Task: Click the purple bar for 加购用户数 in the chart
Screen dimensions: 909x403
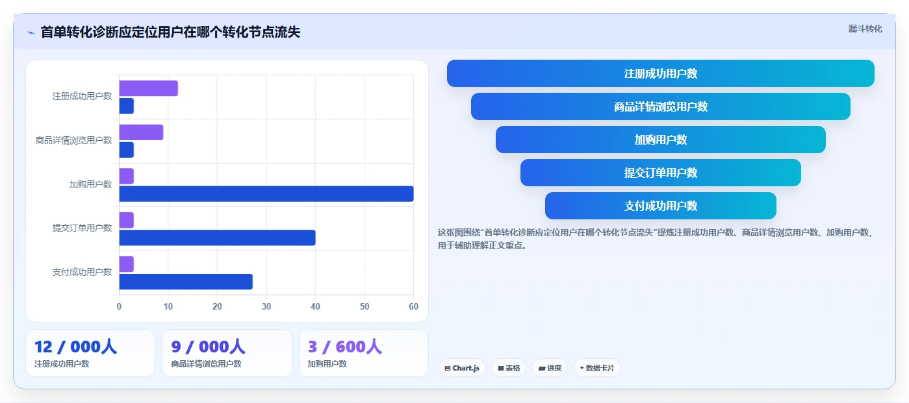Action: [126, 176]
